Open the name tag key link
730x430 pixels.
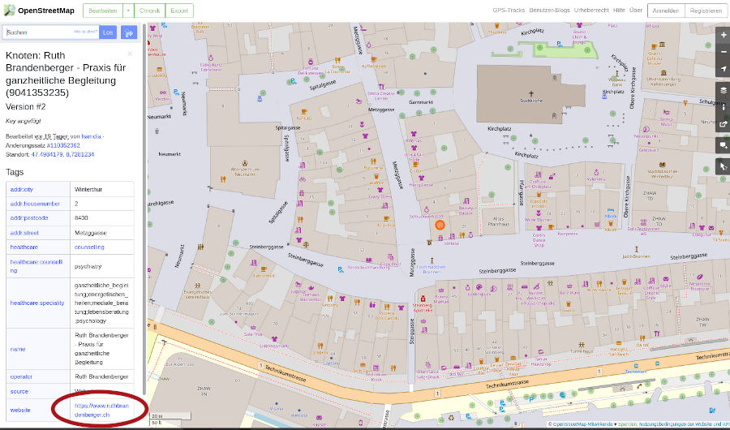(x=18, y=349)
